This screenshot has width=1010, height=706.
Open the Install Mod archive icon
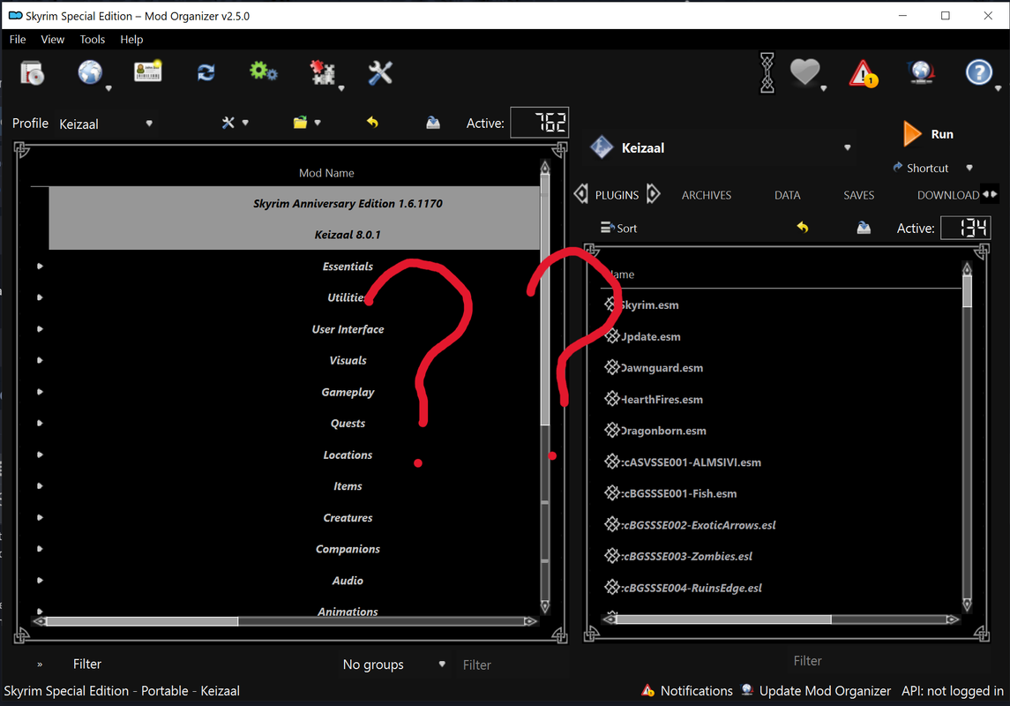[x=32, y=72]
